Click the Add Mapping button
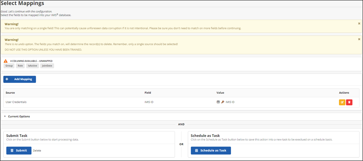This screenshot has width=363, height=161. [x=20, y=79]
